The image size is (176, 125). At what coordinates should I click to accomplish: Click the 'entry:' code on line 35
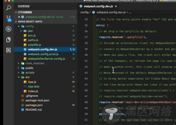(100, 26)
